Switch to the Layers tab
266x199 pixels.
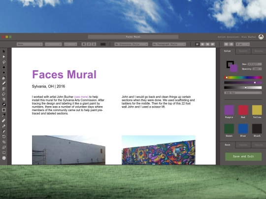pyautogui.click(x=243, y=145)
